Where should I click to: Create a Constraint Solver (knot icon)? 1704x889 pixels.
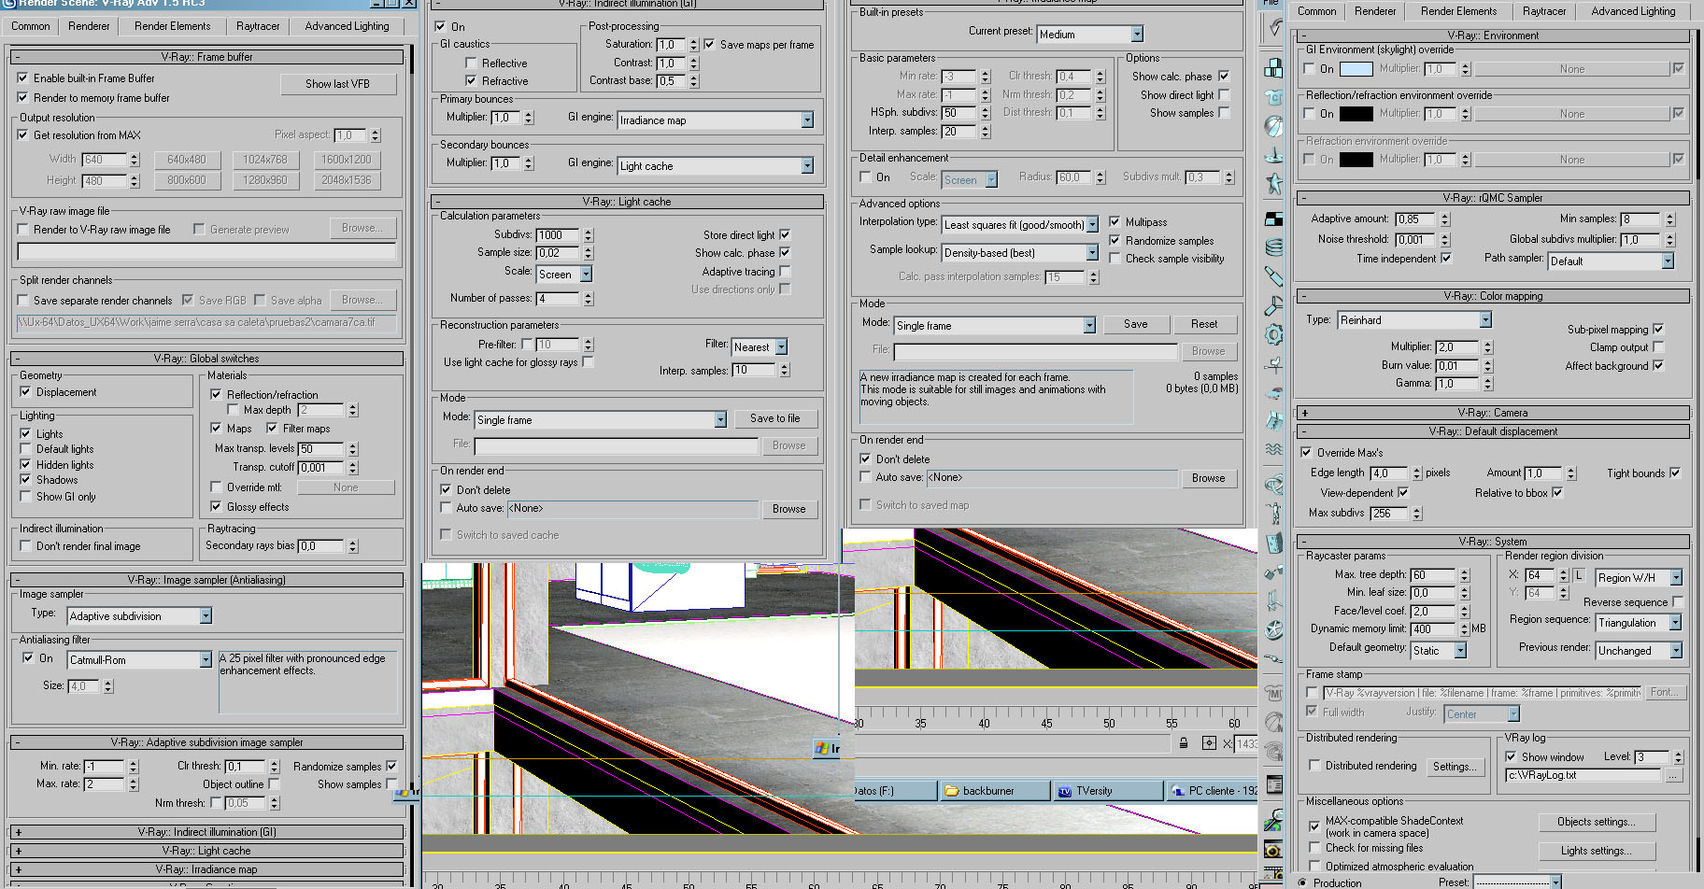pos(1273,484)
